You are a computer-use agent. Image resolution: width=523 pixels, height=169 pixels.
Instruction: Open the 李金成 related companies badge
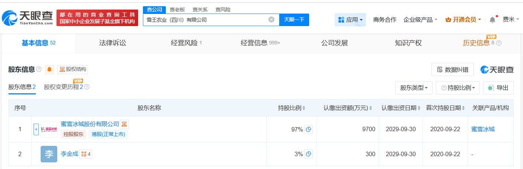pos(86,154)
